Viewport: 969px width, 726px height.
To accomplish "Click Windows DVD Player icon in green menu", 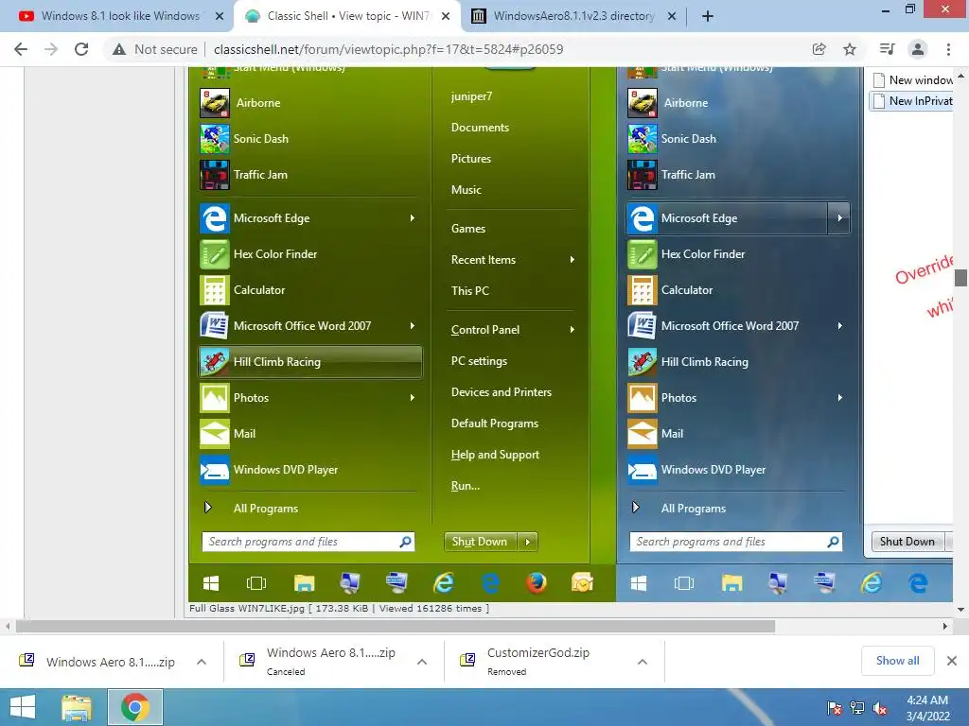I will point(215,470).
